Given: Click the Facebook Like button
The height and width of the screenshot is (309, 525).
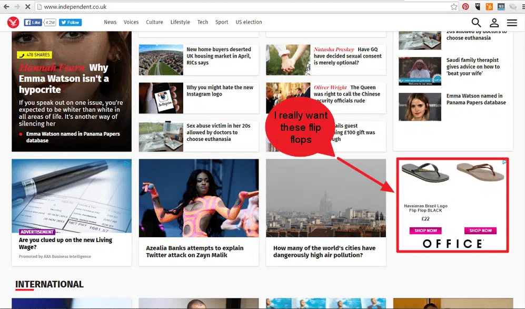Looking at the screenshot, I should (x=33, y=23).
